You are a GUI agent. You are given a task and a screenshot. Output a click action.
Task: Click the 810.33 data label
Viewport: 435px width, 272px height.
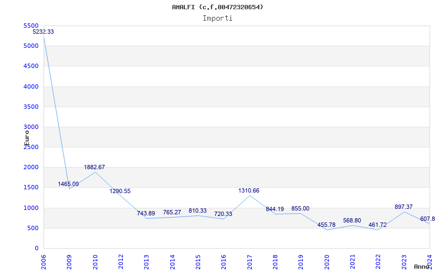coord(198,211)
